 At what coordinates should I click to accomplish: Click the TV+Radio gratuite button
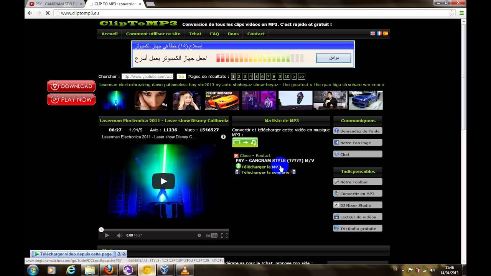tap(358, 229)
